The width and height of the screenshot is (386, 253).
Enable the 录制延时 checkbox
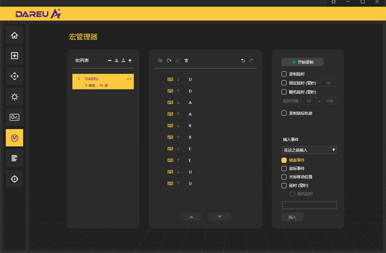[284, 74]
